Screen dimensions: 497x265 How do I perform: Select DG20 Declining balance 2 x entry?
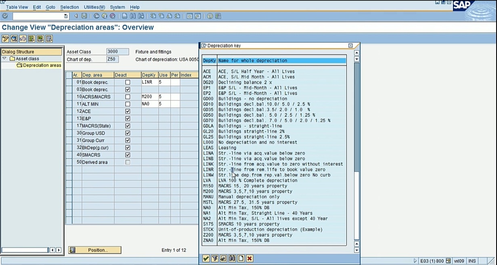click(274, 82)
